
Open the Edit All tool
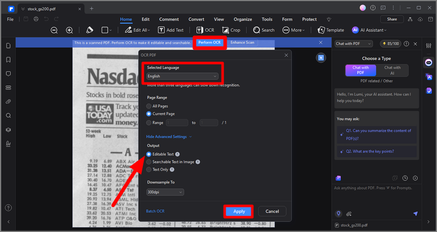137,30
